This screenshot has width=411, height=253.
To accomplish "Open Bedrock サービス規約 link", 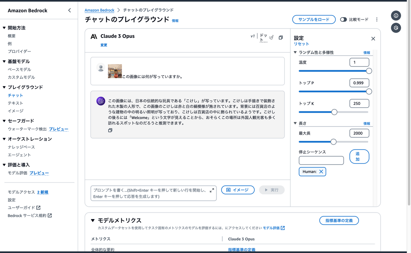I will (30, 216).
